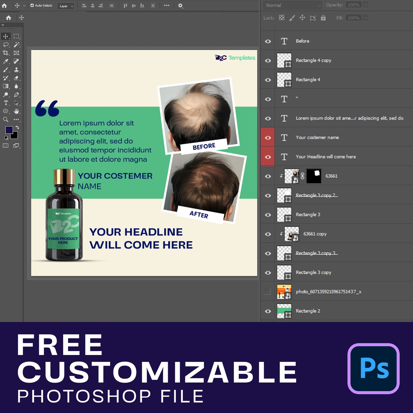Image resolution: width=413 pixels, height=413 pixels.
Task: Expand the Opacity slider dropdown arrow
Action: (x=366, y=5)
